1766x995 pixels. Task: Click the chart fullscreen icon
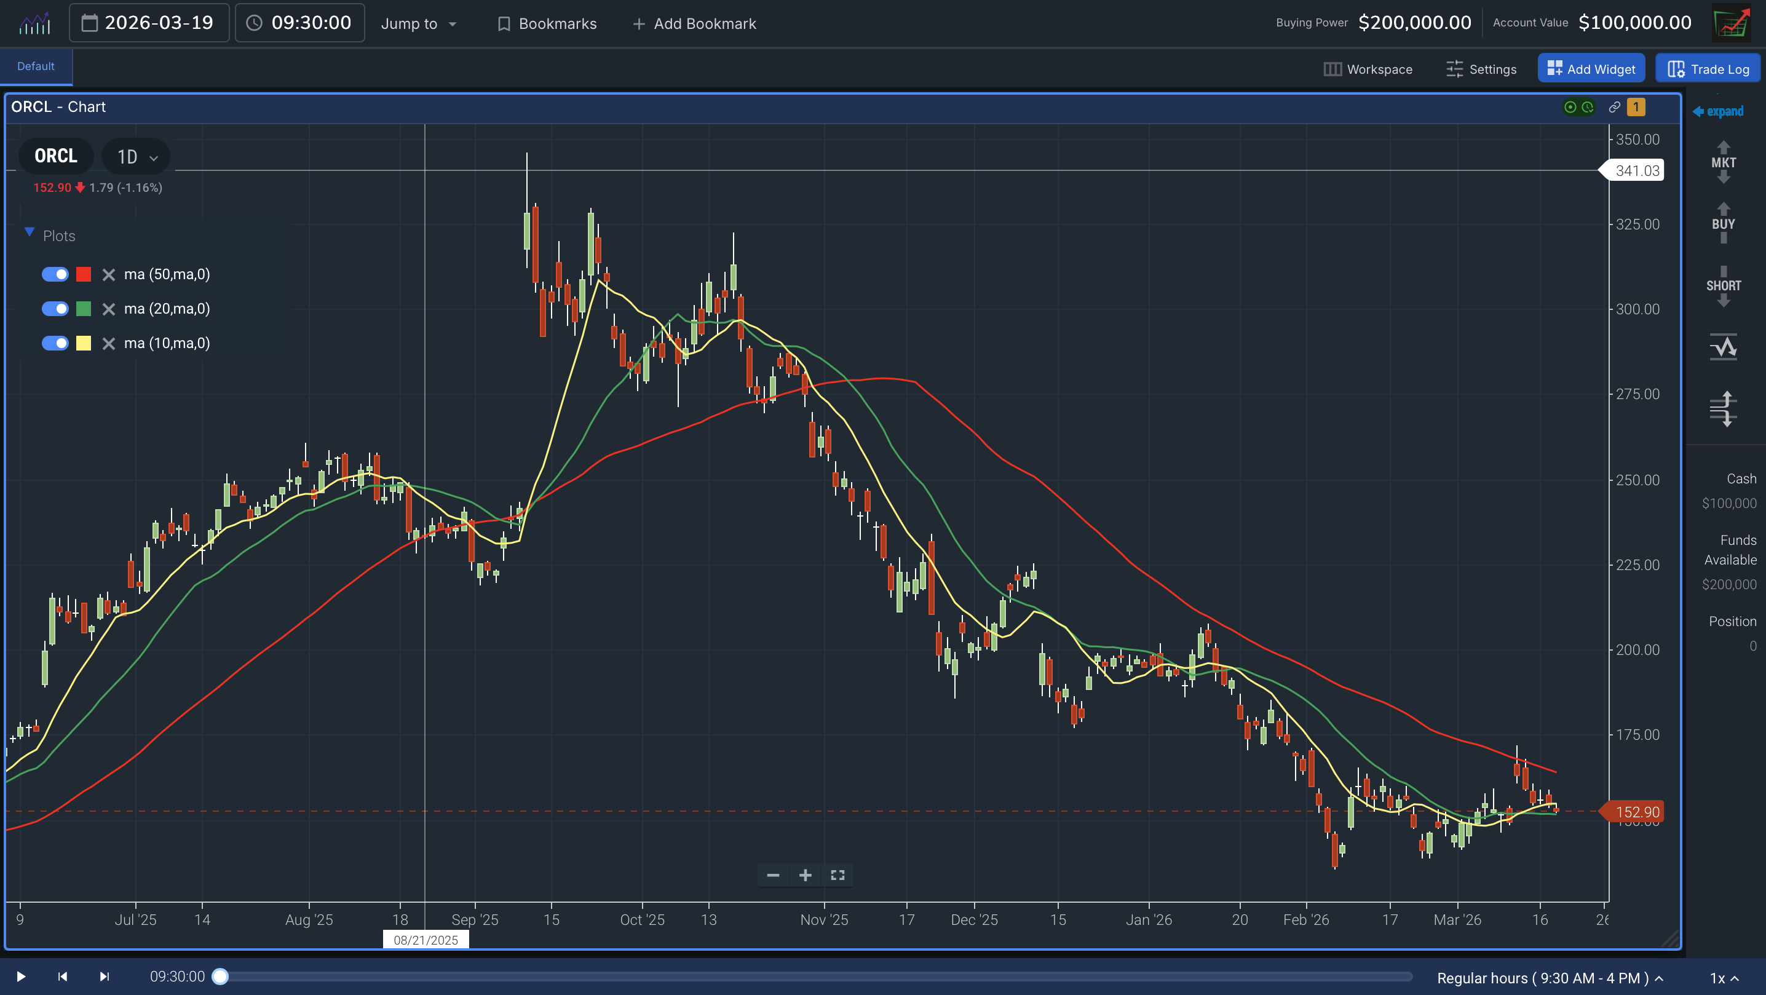click(x=837, y=875)
